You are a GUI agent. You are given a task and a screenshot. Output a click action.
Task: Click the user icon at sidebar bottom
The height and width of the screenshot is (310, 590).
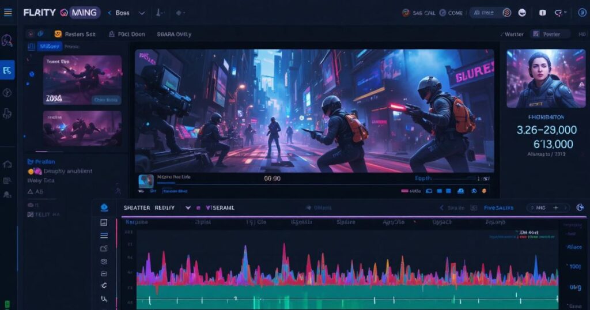[x=7, y=195]
